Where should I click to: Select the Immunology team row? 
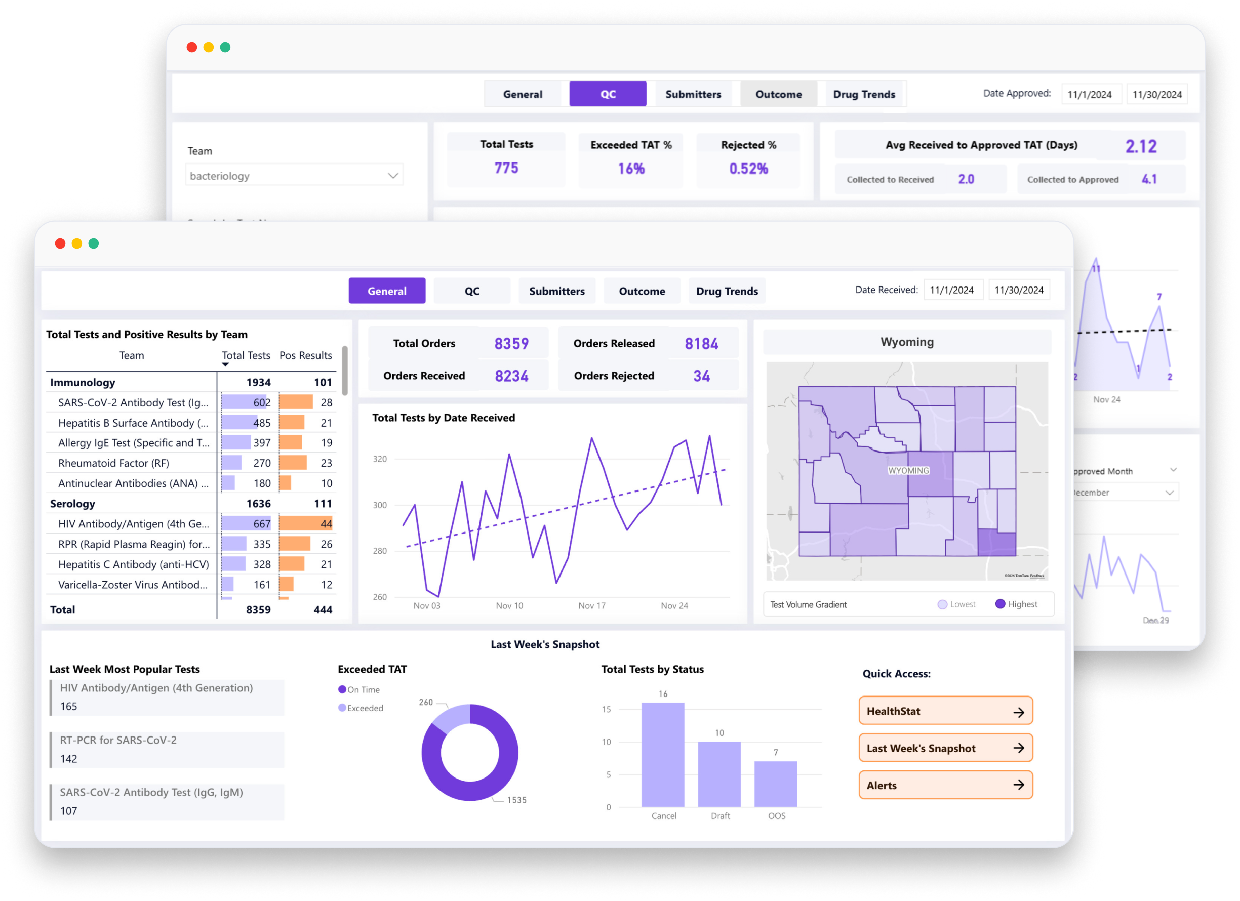(x=83, y=382)
